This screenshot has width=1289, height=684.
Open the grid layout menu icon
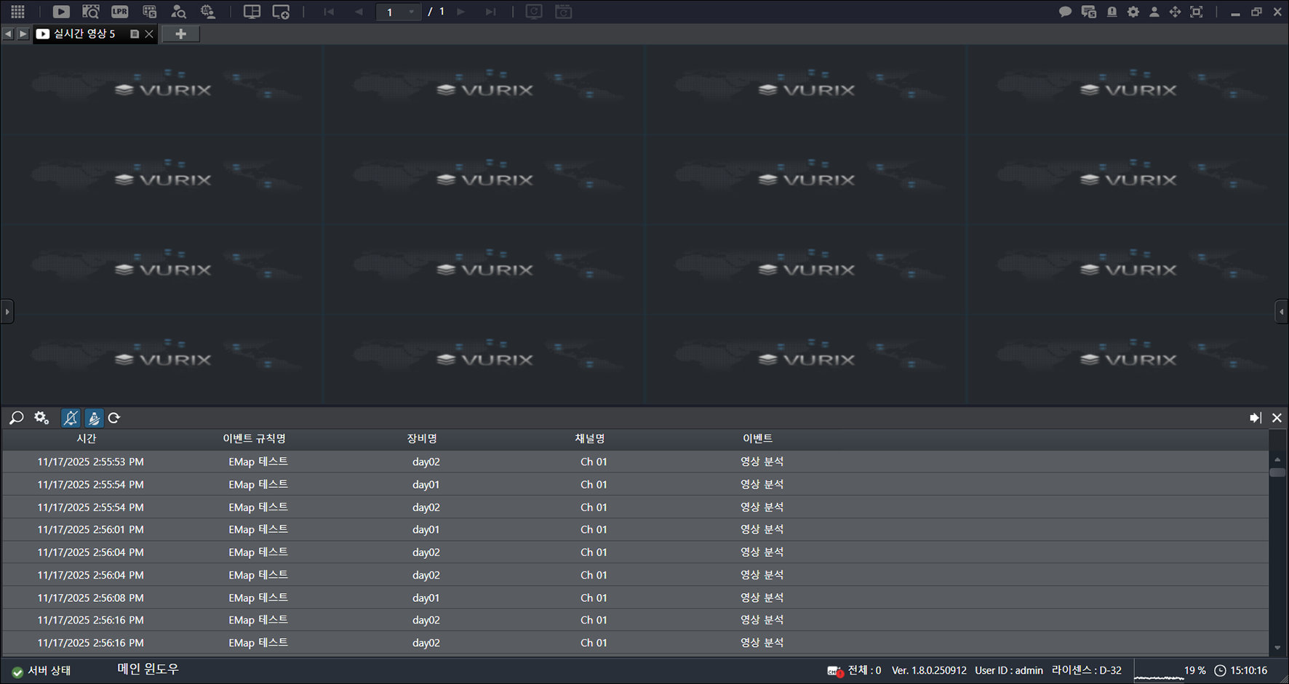pyautogui.click(x=17, y=12)
